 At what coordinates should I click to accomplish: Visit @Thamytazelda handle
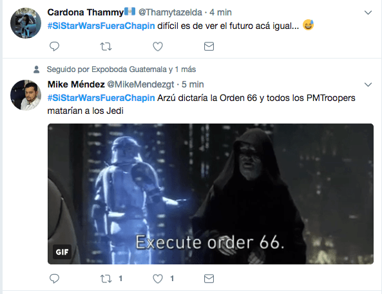click(x=170, y=12)
